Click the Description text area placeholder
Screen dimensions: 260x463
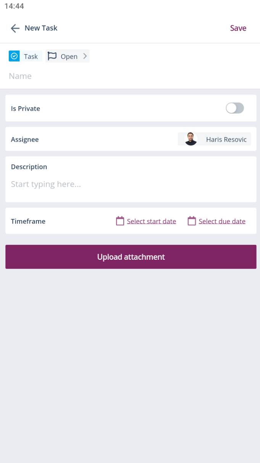[x=46, y=184]
